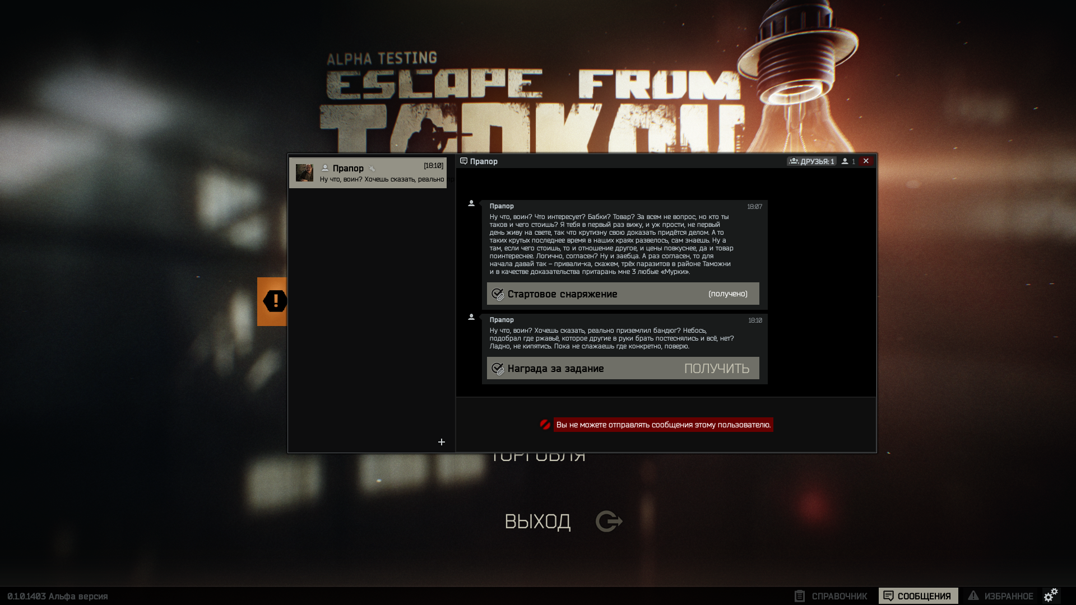Click the ИЗБРАННОЕ warning triangle icon
The height and width of the screenshot is (605, 1076).
point(973,595)
